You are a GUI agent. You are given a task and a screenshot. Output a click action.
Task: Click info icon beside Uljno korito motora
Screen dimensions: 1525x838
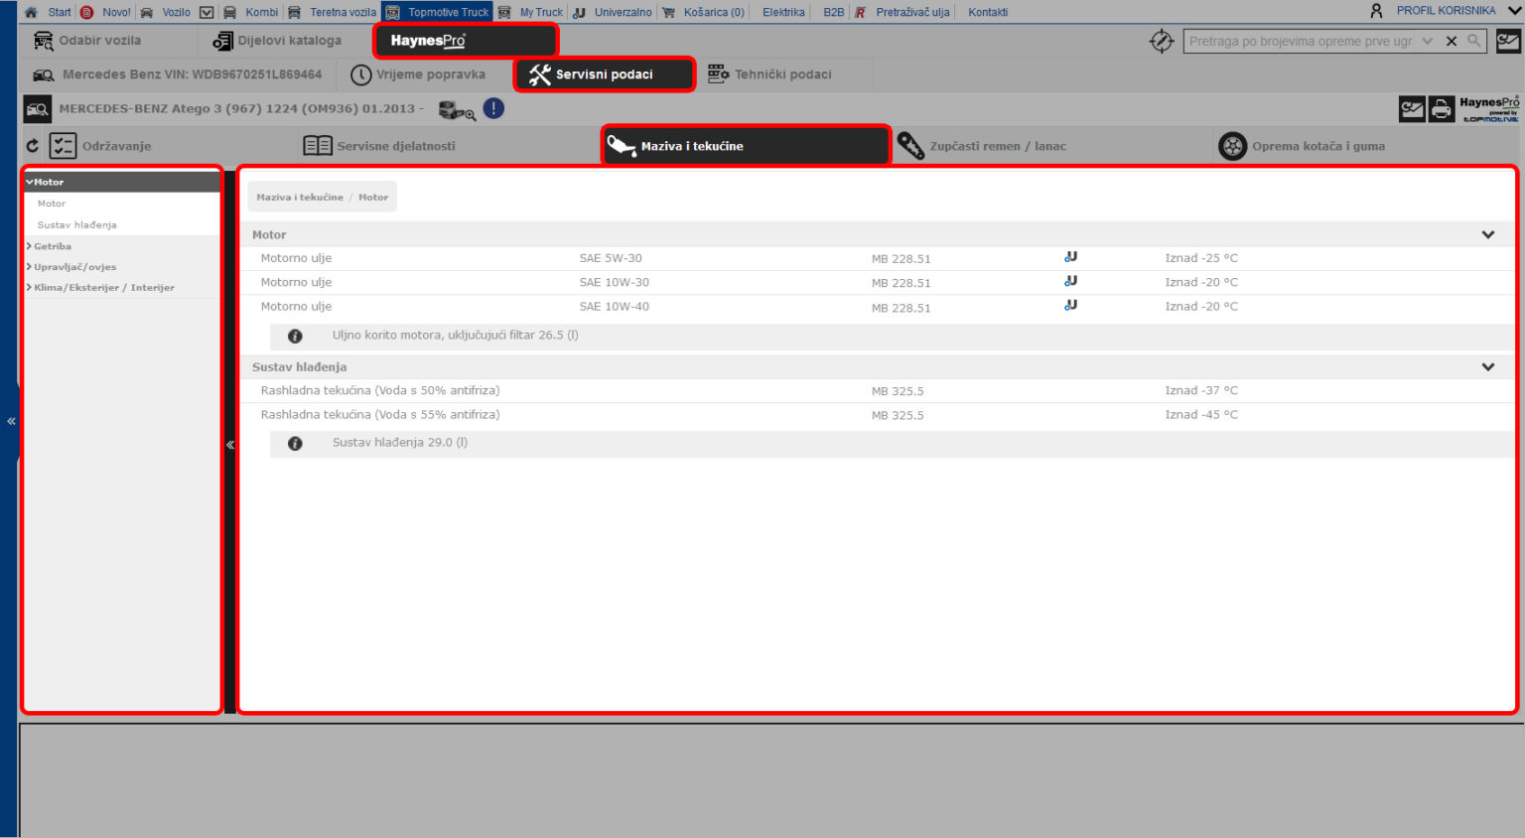point(295,337)
